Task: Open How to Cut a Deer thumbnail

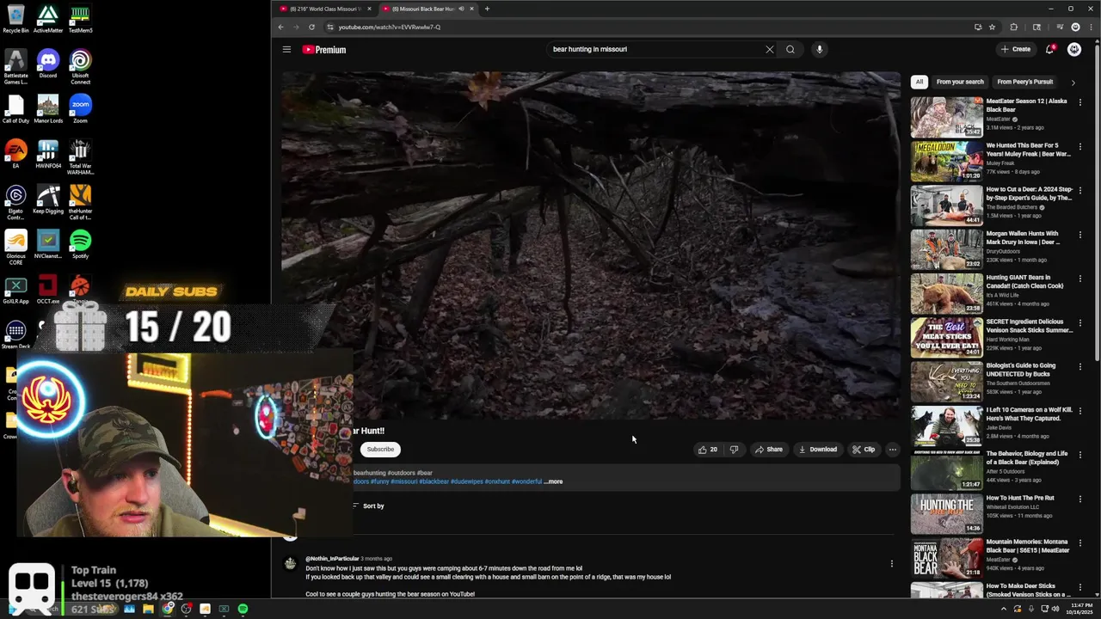Action: [x=946, y=205]
